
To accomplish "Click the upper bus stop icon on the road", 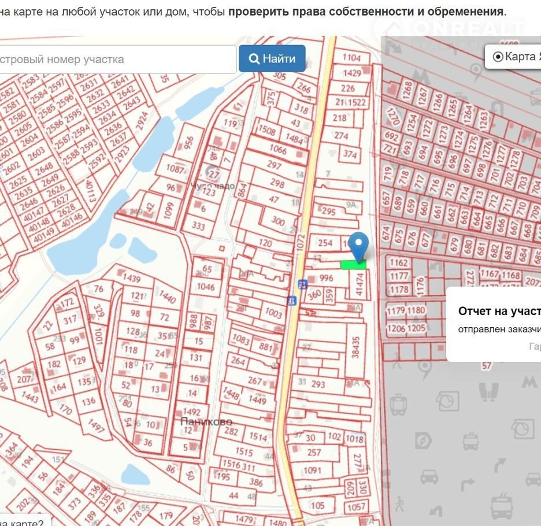I will click(303, 284).
